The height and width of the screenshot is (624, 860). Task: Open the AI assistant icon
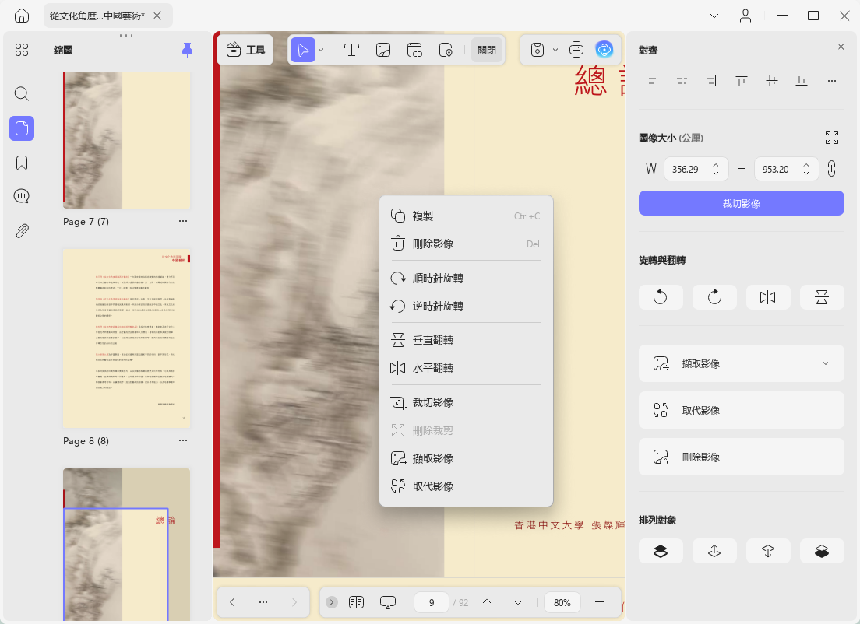604,50
